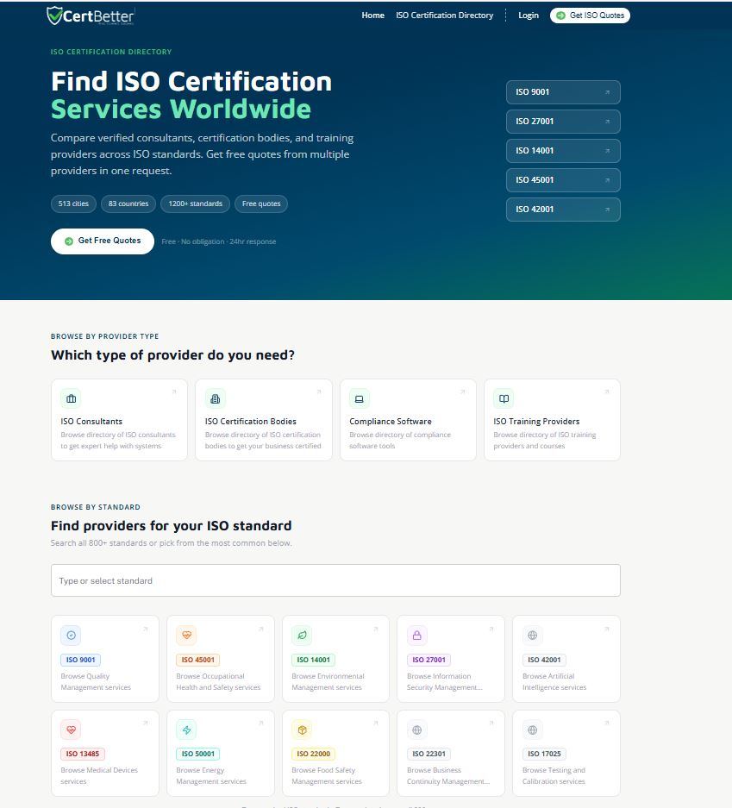732x808 pixels.
Task: Select the Free quotes pill
Action: (261, 204)
